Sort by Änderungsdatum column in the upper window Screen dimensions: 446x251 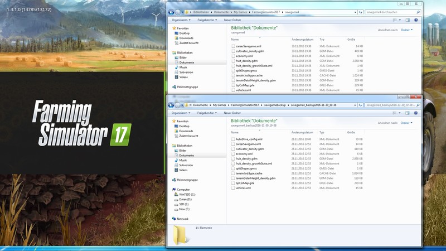click(x=303, y=40)
